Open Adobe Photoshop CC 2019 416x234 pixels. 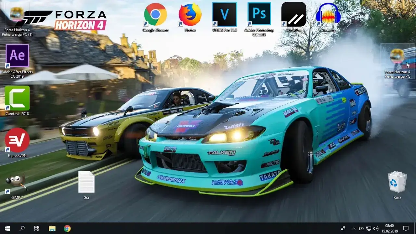[x=259, y=14]
